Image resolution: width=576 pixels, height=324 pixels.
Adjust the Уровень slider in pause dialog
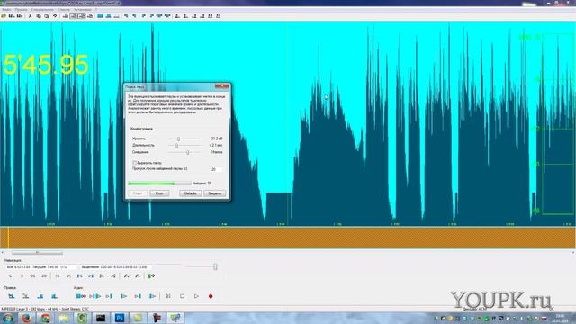pos(178,139)
